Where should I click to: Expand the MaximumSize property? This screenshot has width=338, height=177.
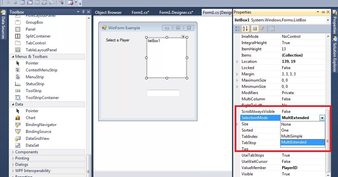click(x=237, y=80)
